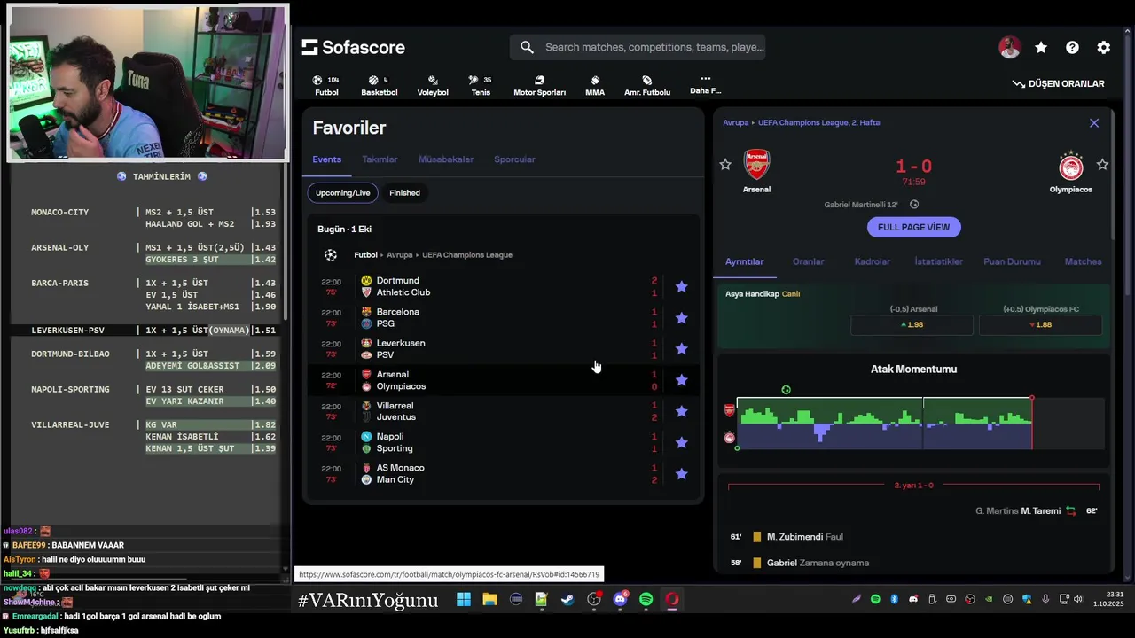Switch to the Takımlar tab
Screen dimensions: 1135x638
380,159
